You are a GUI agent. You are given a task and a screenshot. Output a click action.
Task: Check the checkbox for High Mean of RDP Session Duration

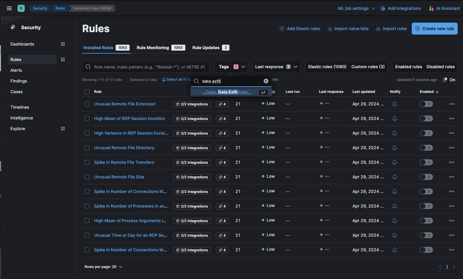point(87,118)
